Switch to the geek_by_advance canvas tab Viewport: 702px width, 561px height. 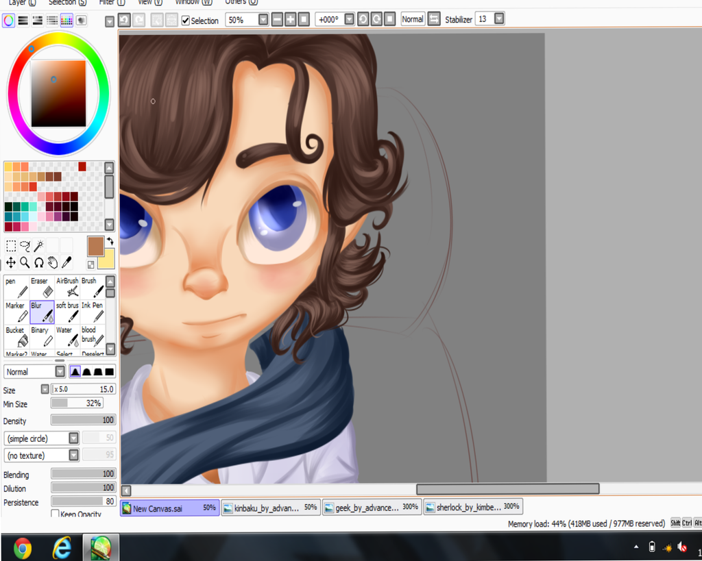372,508
